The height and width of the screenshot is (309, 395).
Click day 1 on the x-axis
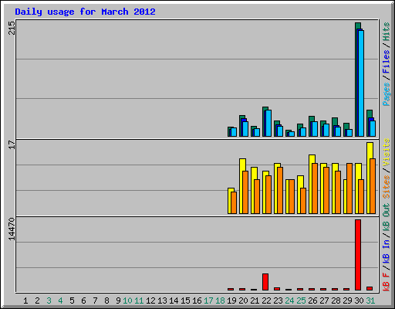25,301
